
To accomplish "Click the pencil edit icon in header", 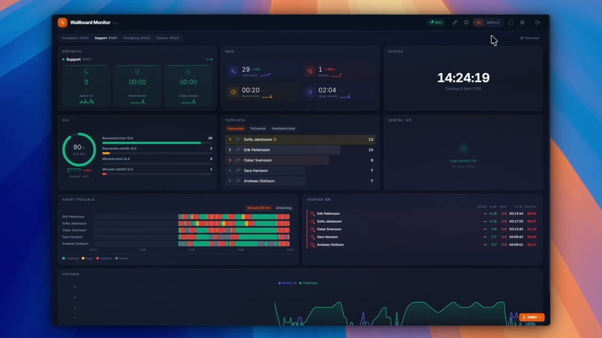I will point(455,23).
